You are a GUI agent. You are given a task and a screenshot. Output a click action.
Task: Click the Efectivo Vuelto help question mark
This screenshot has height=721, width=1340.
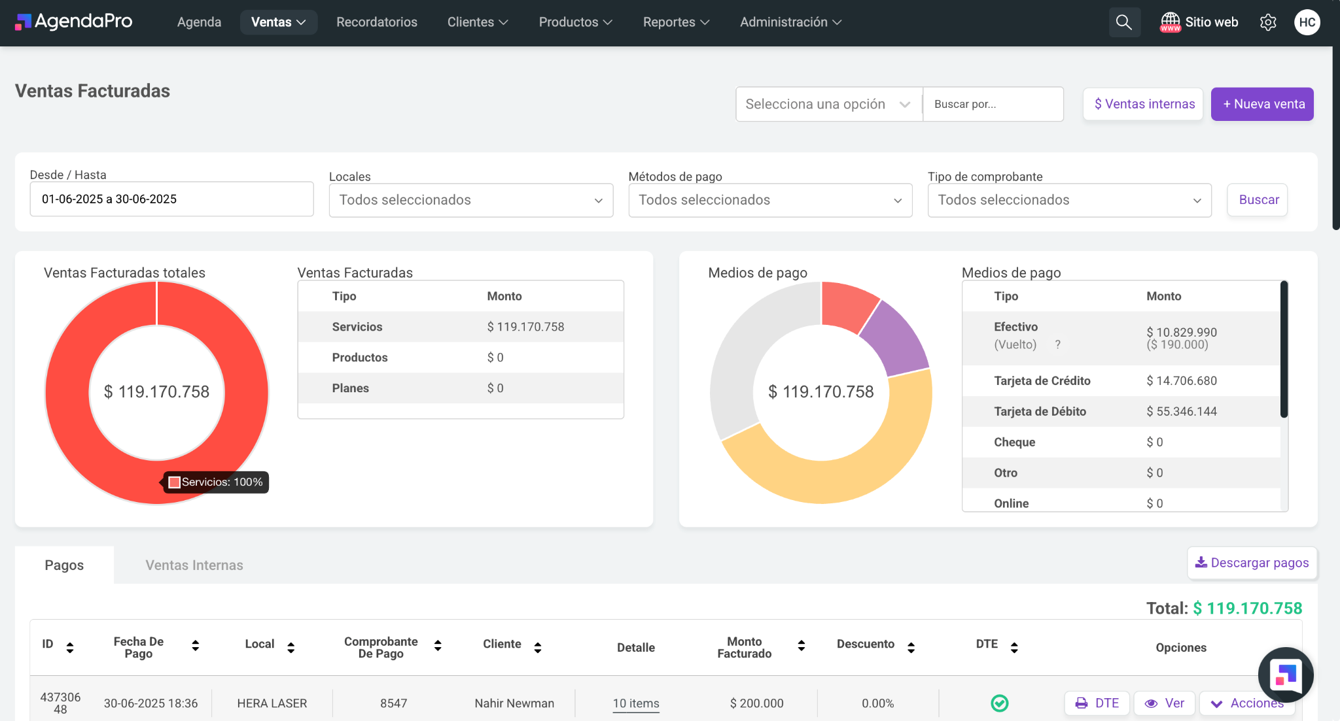point(1057,344)
